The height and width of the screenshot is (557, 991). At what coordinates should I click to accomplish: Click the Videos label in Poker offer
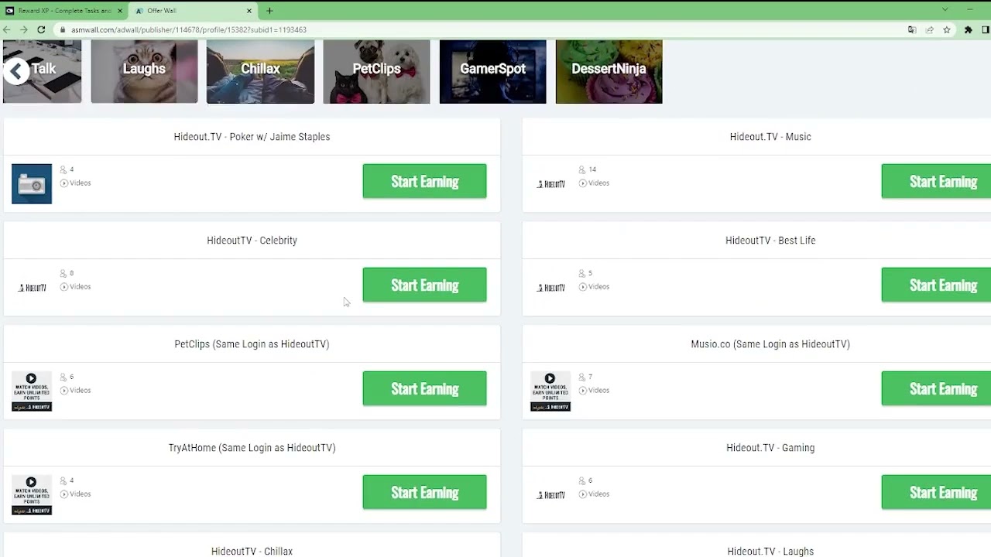[80, 183]
